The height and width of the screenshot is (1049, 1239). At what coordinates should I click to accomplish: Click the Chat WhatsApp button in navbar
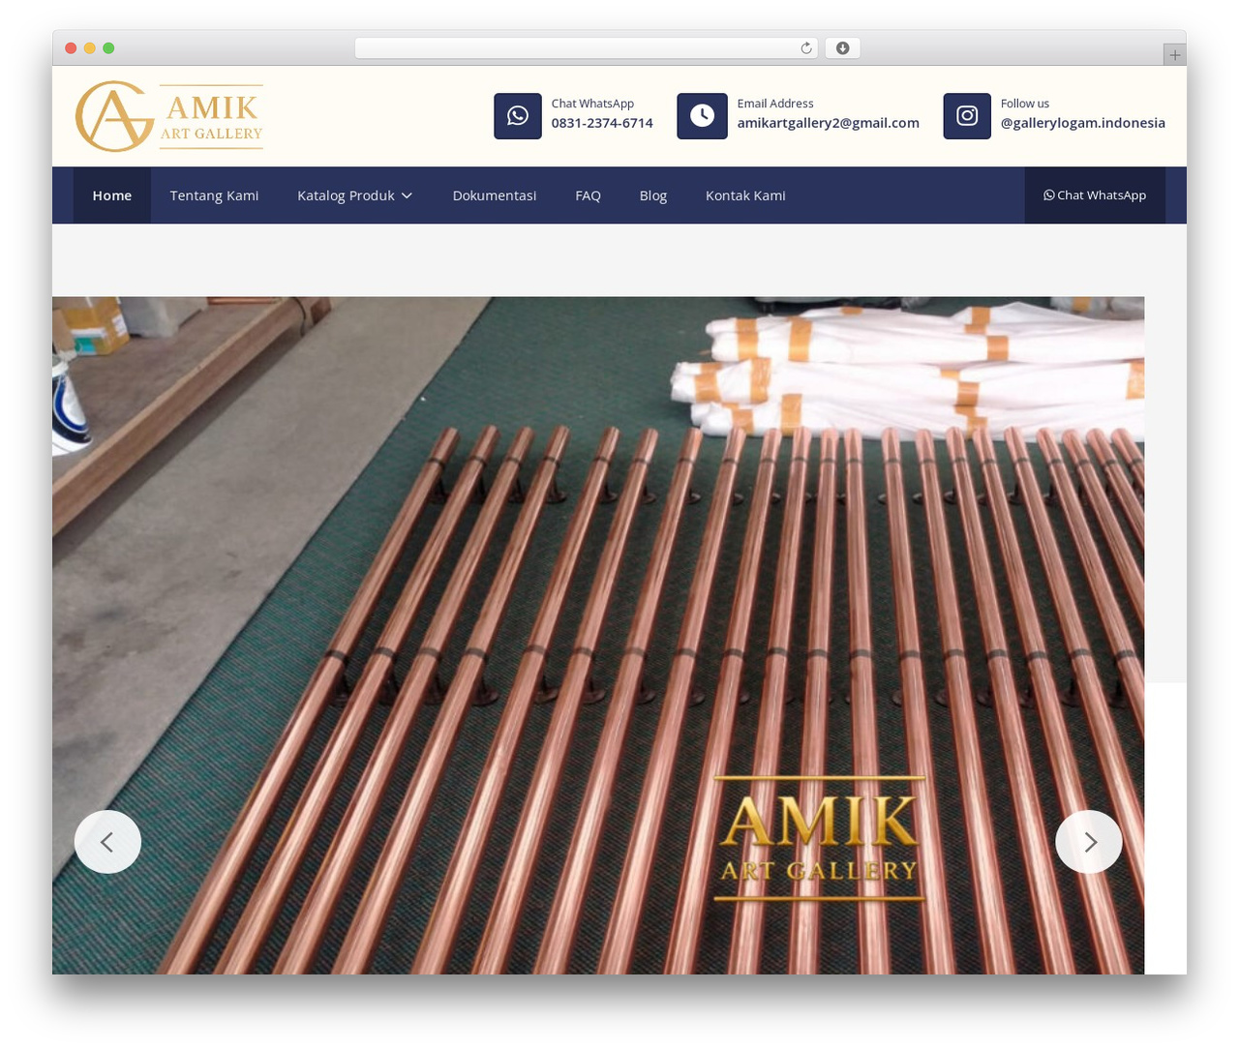(x=1095, y=195)
